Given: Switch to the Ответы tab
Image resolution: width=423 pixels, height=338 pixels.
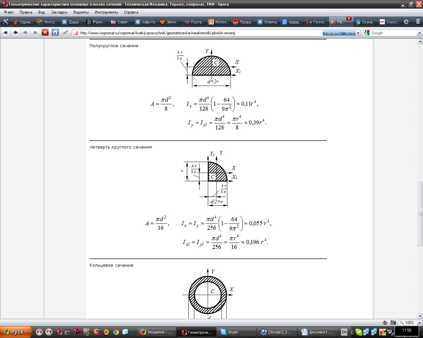Looking at the screenshot, I should 268,22.
